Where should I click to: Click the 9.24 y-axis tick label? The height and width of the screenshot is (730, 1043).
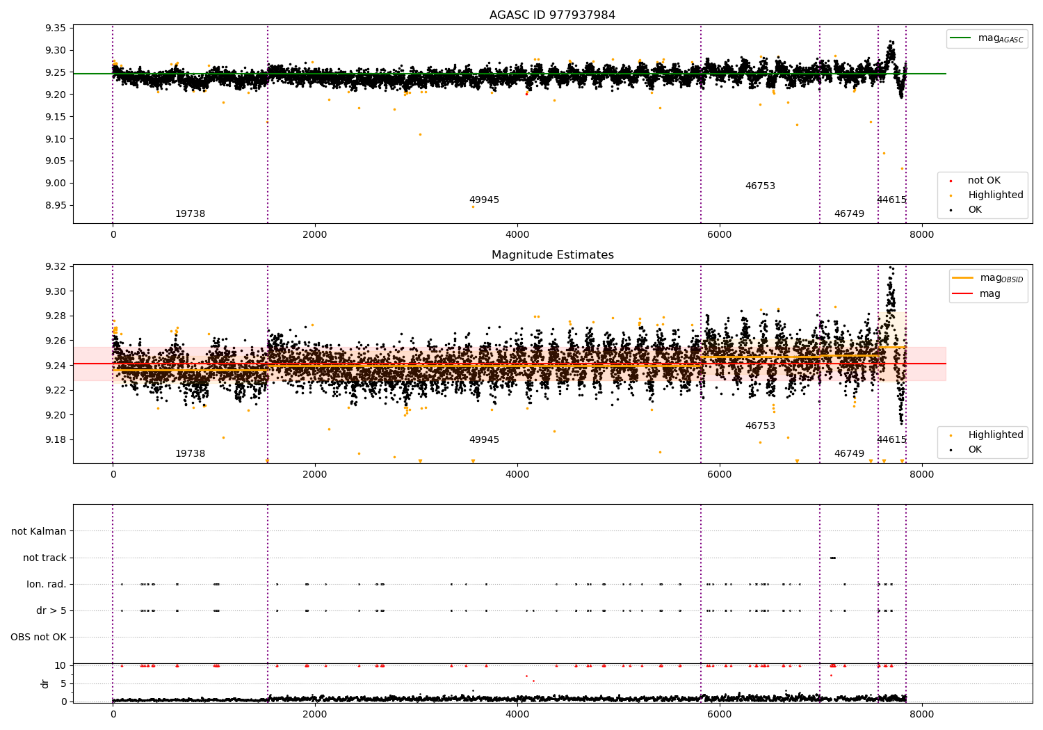tap(56, 366)
